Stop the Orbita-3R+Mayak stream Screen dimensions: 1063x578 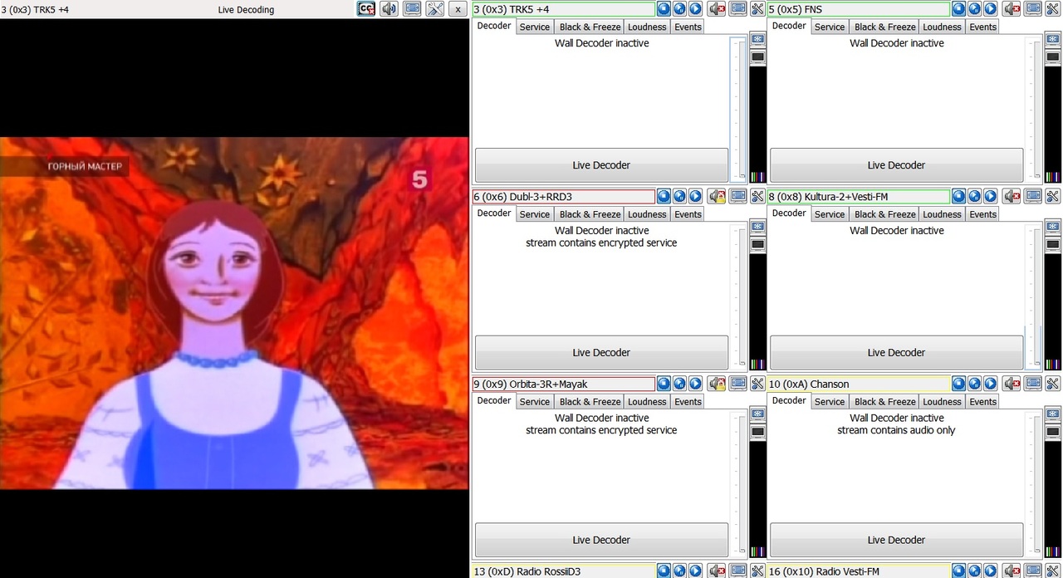tap(664, 384)
